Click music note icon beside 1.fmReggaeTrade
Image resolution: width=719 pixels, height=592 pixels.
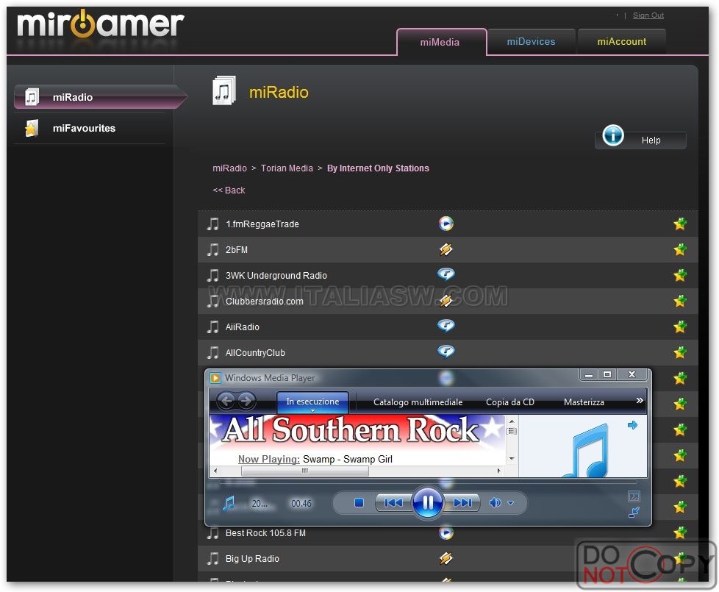click(212, 224)
